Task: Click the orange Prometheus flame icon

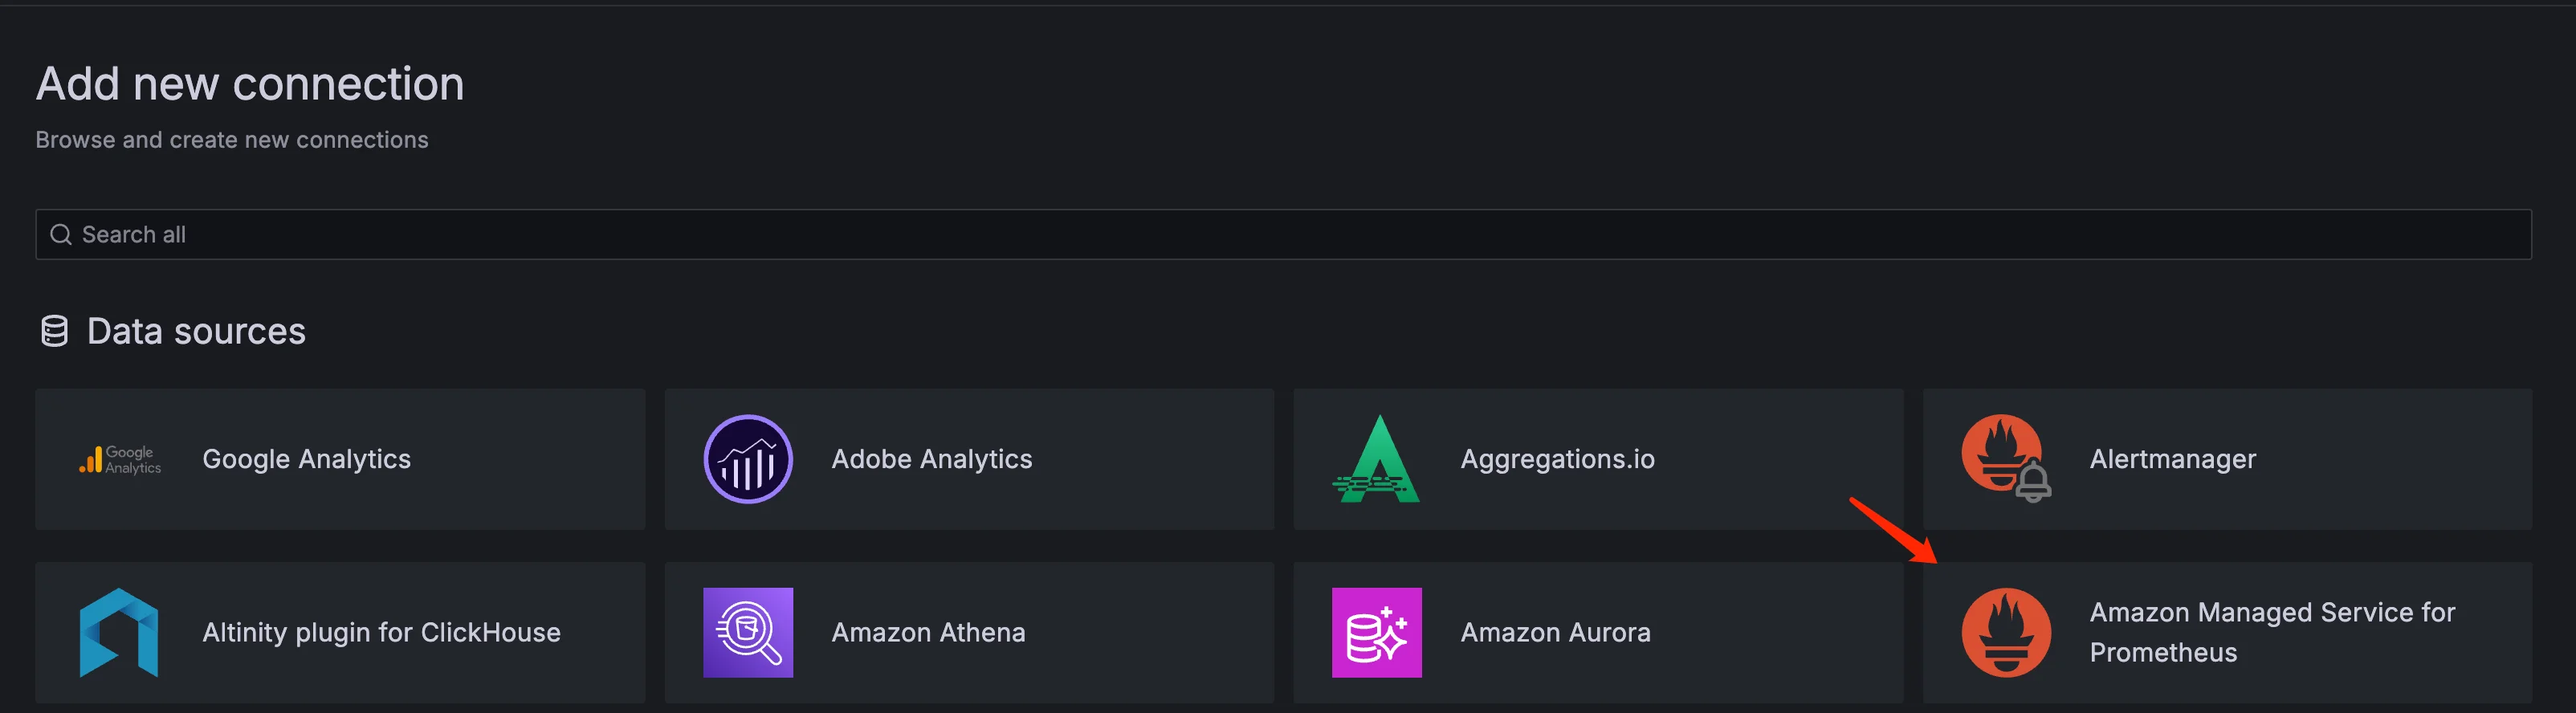Action: [2005, 632]
